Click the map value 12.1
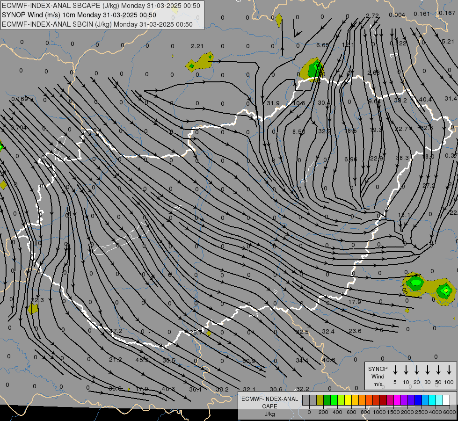Image resolution: width=458 pixels, height=421 pixels. (348, 45)
